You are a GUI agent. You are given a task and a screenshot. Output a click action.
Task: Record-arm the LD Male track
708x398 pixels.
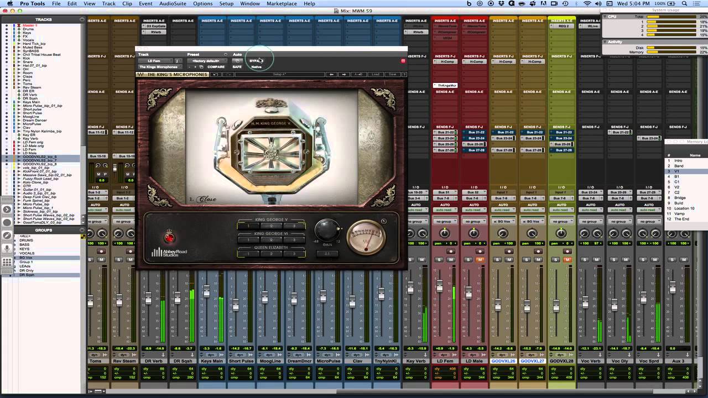coord(480,251)
